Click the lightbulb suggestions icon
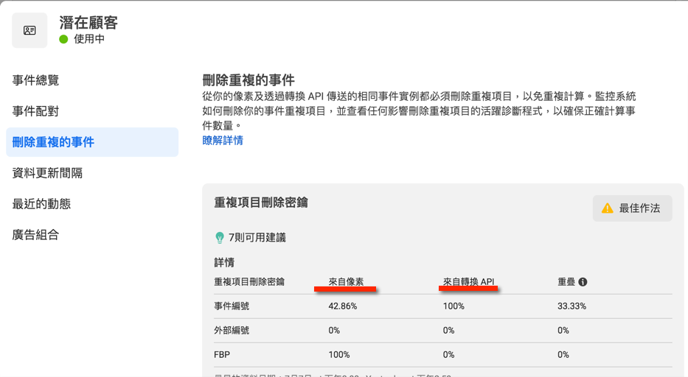The image size is (688, 377). (219, 238)
